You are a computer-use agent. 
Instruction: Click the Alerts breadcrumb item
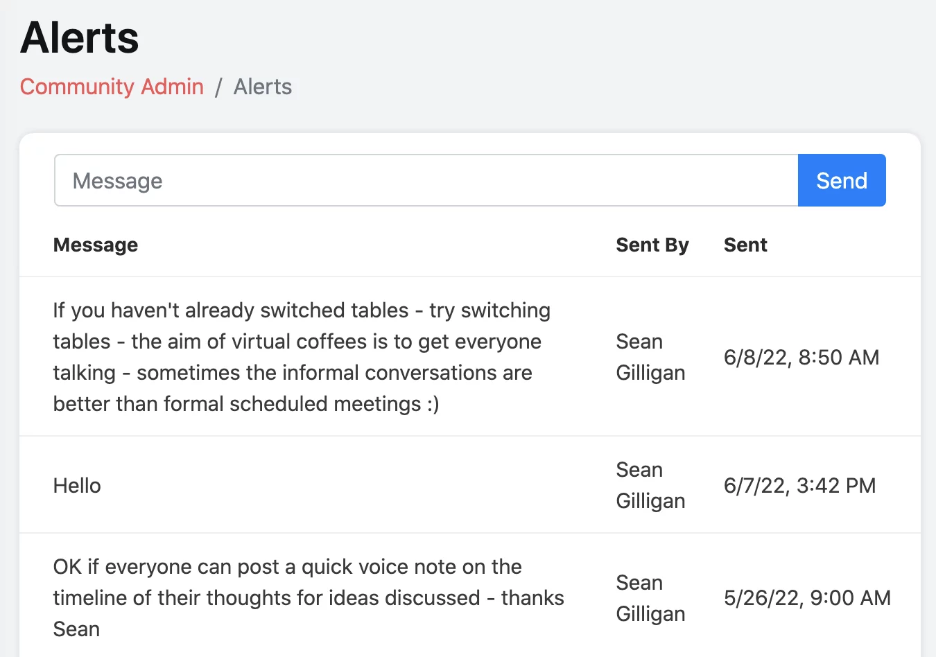coord(262,87)
